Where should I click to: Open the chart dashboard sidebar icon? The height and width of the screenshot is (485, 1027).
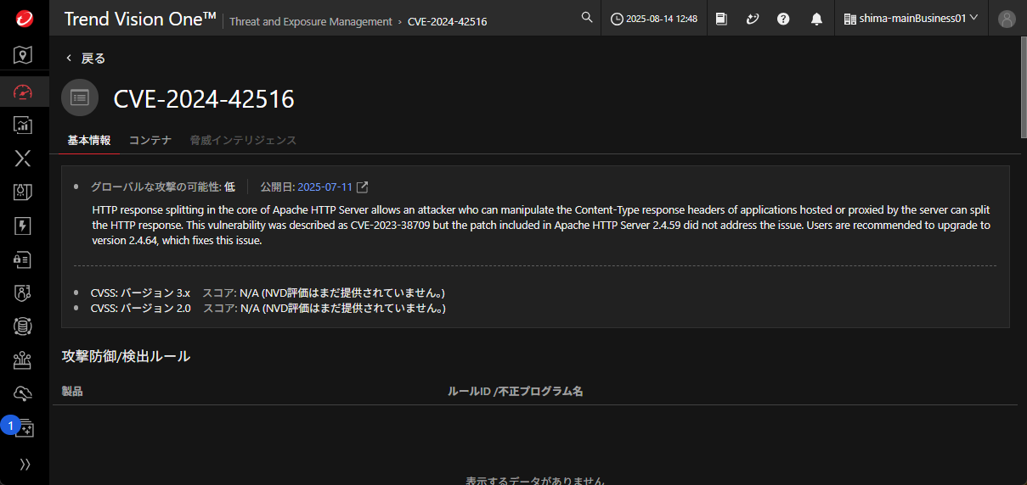[24, 125]
